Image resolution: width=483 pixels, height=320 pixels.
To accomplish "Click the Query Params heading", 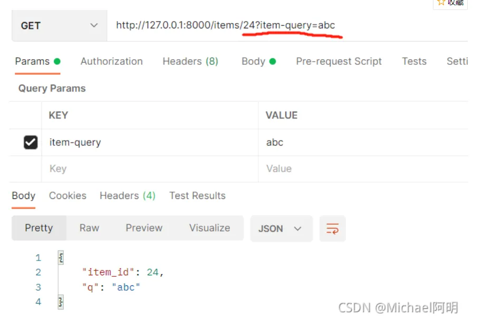I will click(52, 88).
